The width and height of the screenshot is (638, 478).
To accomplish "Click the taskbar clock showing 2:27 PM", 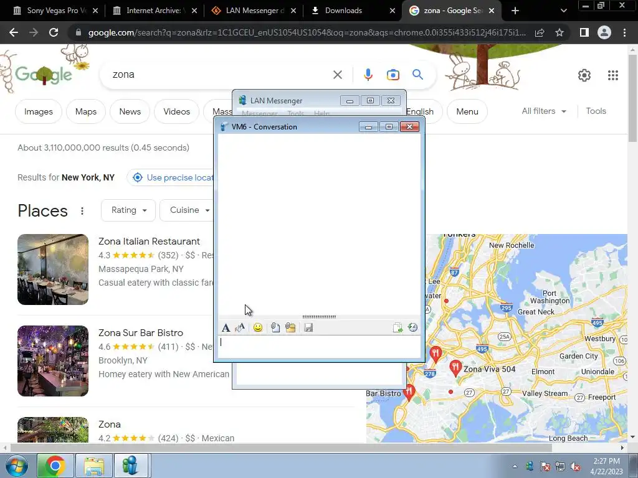I will click(x=607, y=466).
